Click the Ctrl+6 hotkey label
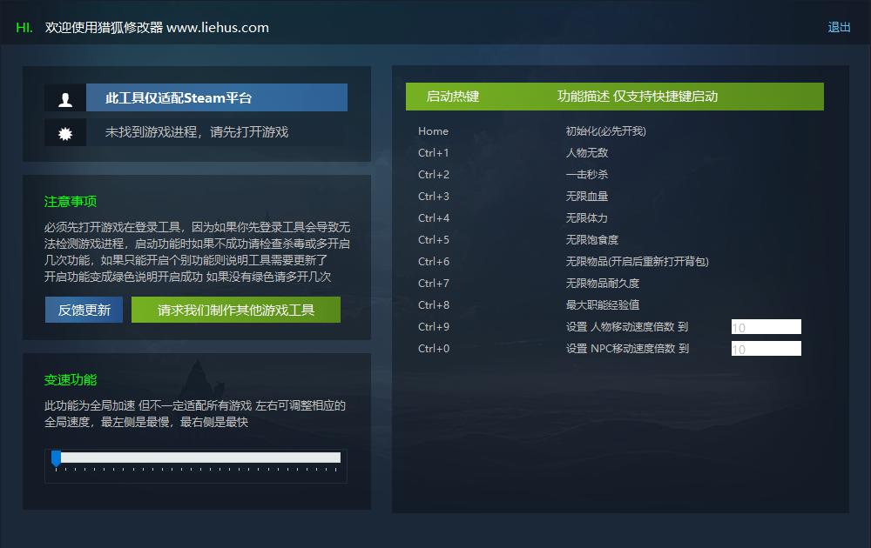The height and width of the screenshot is (548, 871). click(x=433, y=261)
